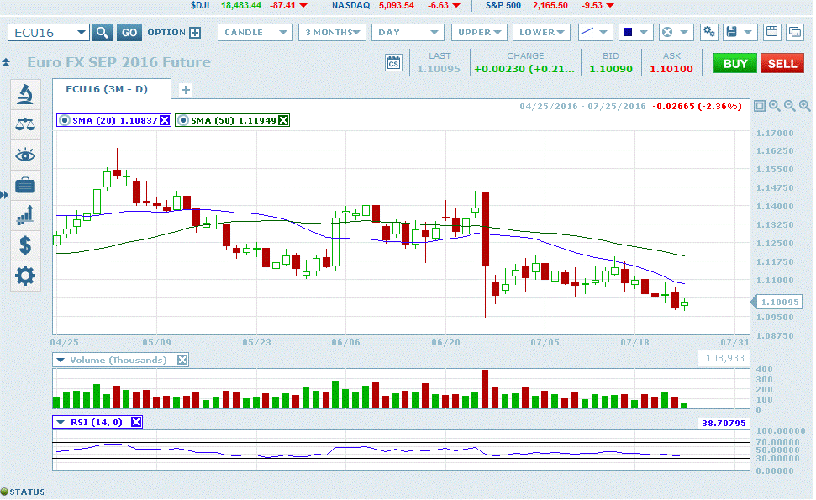Click the symbol search magnifier icon
Viewport: 816px width, 500px height.
102,33
